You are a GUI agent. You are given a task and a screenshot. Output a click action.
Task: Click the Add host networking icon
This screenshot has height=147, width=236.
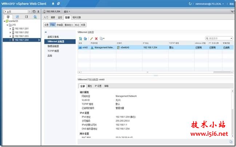tap(80, 39)
